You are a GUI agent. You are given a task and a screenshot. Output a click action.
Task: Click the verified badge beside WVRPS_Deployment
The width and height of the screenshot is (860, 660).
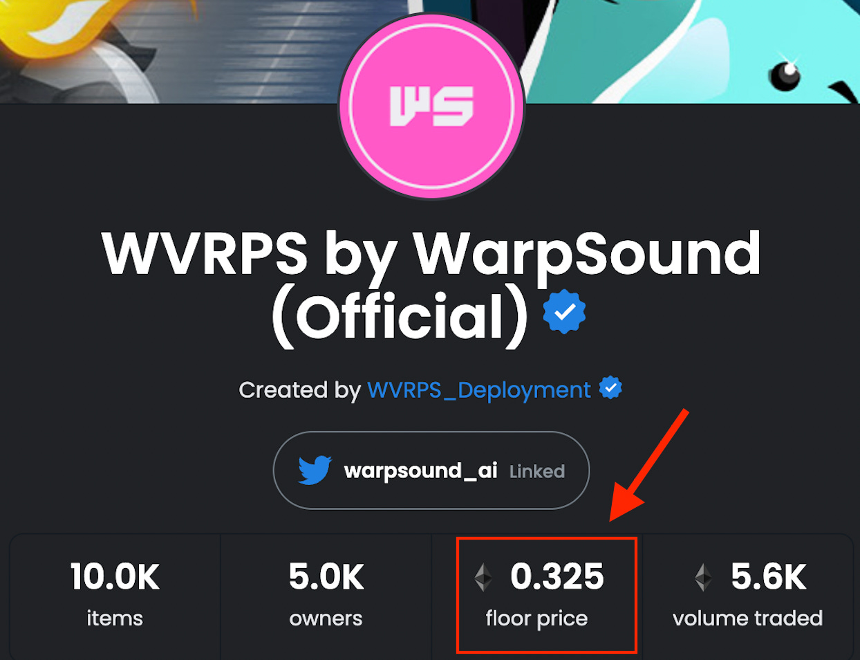click(610, 388)
